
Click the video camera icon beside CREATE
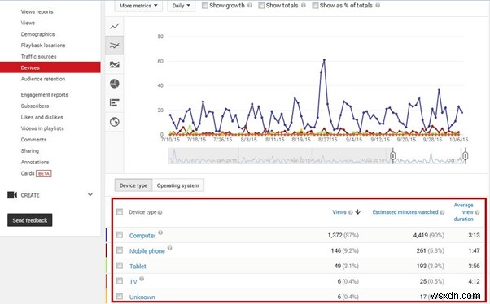click(x=12, y=195)
